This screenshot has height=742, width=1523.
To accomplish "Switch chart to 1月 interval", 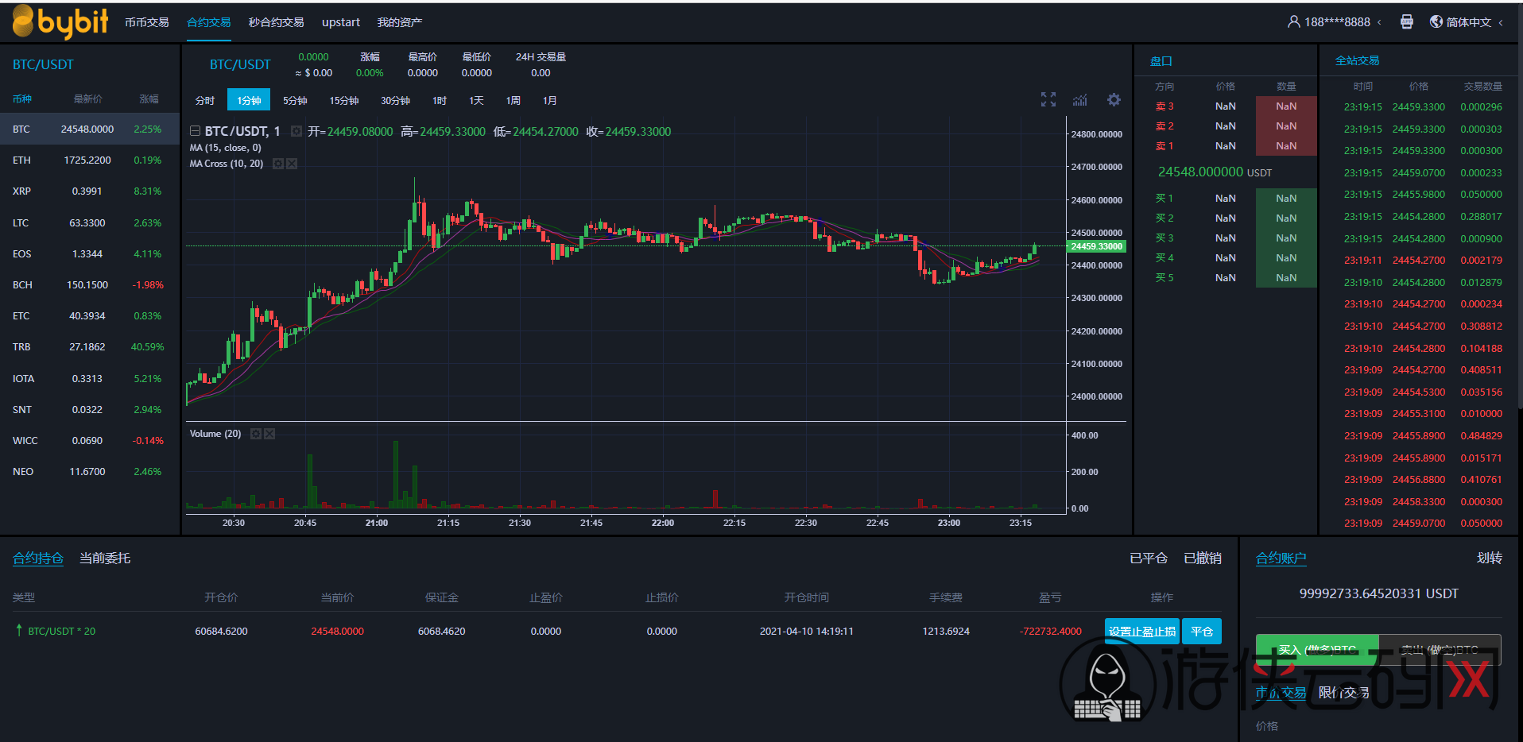I will [549, 100].
